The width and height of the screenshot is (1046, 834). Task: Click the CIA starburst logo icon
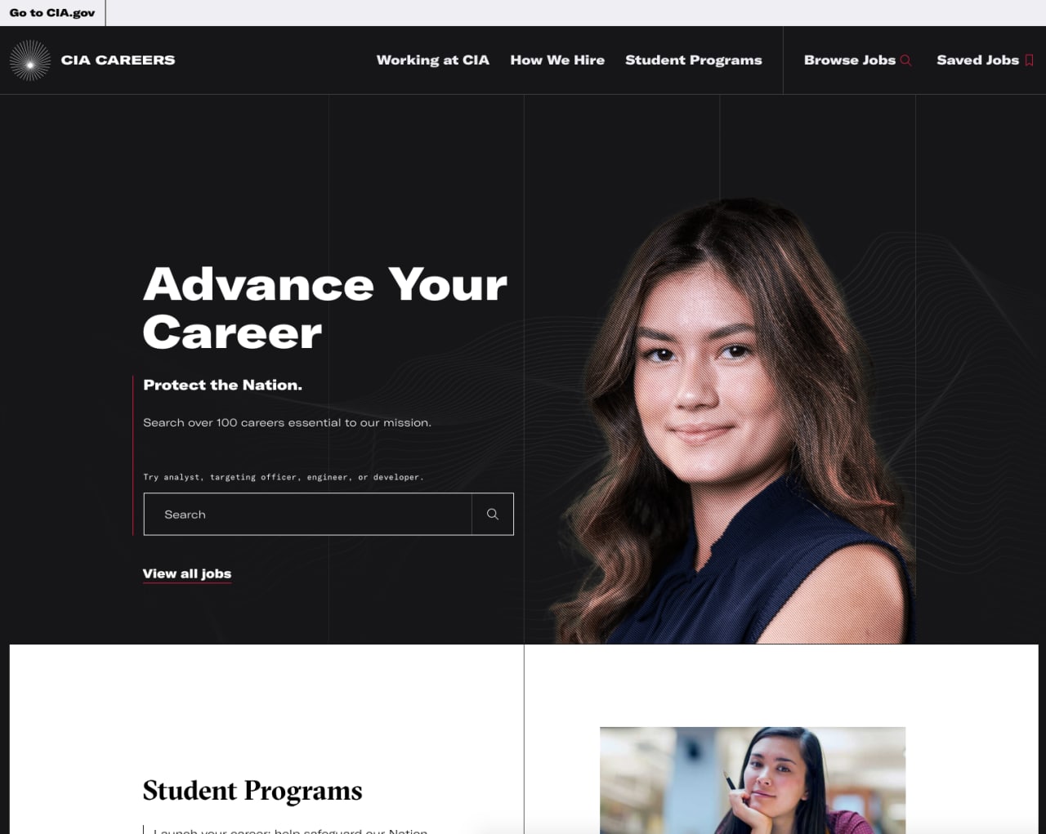pyautogui.click(x=30, y=60)
